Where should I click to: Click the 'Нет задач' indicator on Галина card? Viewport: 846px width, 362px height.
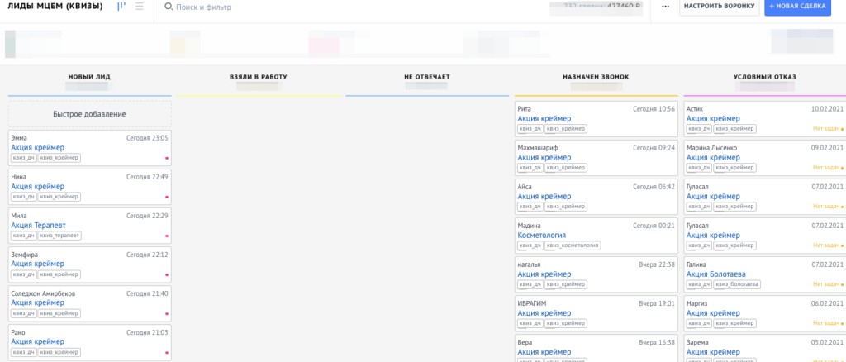pos(826,284)
